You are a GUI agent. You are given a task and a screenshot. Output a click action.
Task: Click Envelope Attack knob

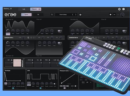(x=9, y=84)
